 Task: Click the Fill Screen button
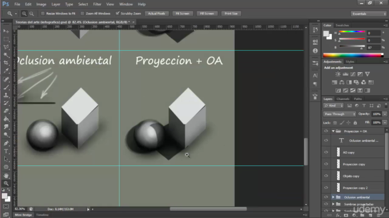(x=207, y=13)
